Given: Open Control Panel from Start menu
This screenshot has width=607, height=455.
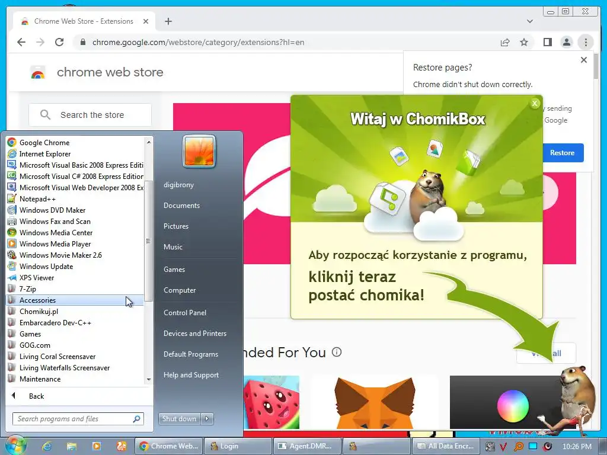Looking at the screenshot, I should (x=185, y=313).
